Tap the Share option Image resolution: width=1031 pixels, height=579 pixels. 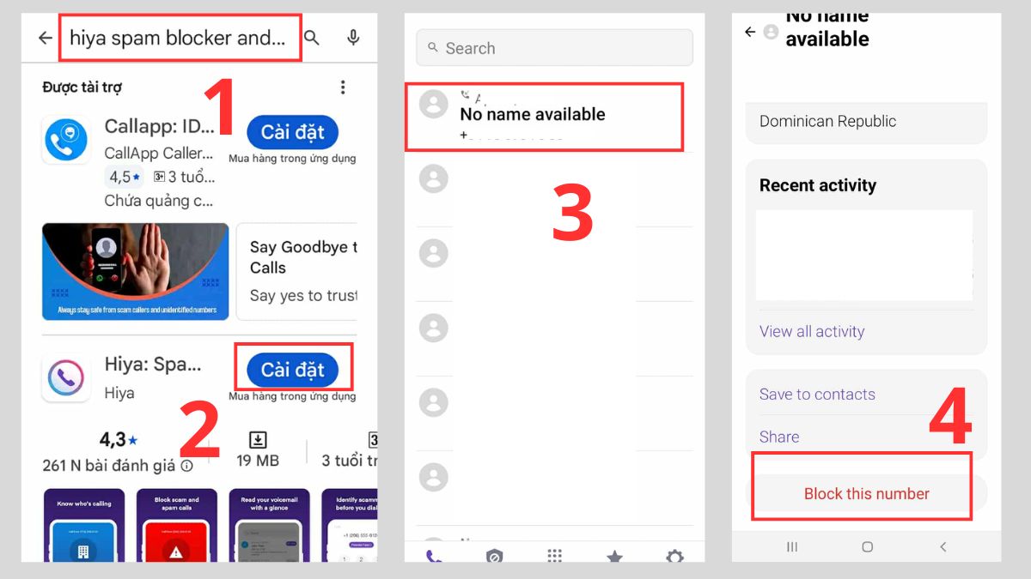(x=779, y=437)
